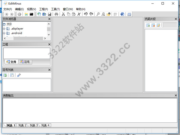Click file browser scroll down arrow
Screen dimensions: 180x135
point(49,35)
